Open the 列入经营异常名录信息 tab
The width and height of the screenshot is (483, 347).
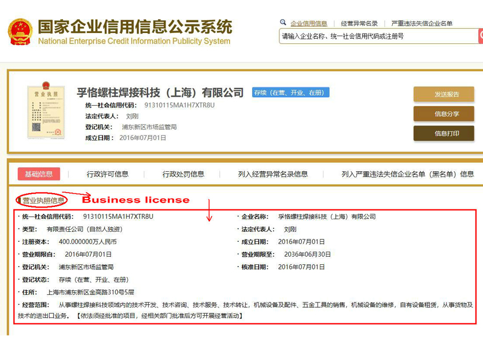273,174
